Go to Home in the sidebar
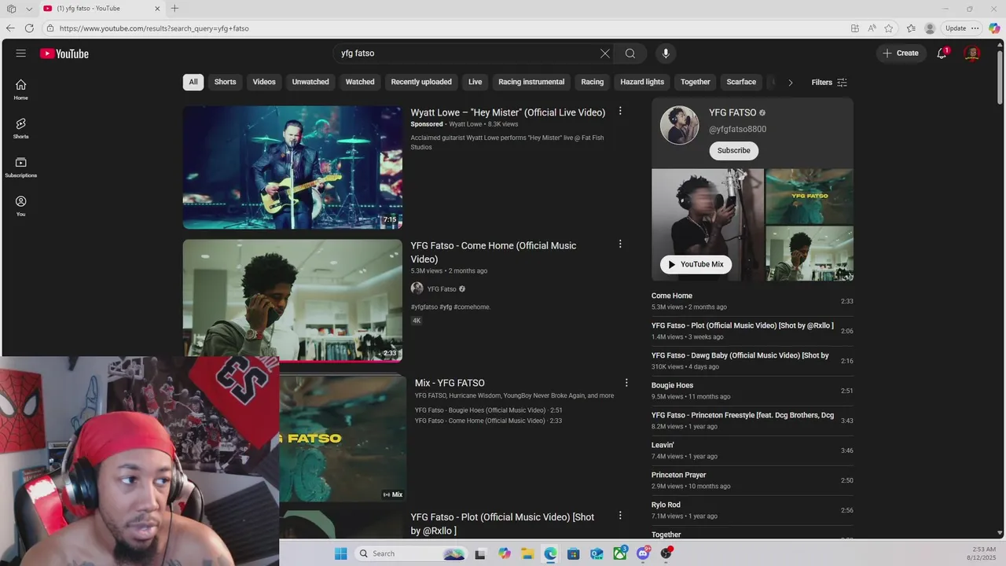 [20, 90]
